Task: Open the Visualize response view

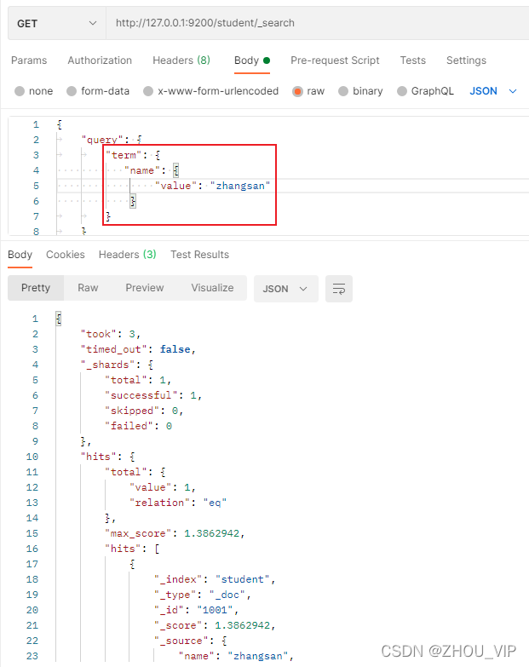Action: pos(212,288)
